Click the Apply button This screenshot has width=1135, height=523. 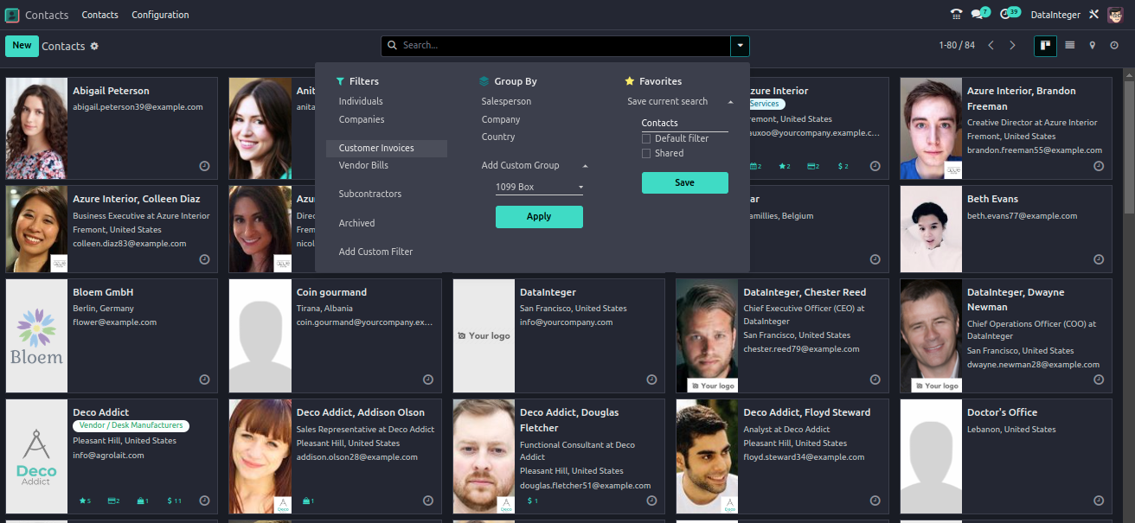(x=539, y=217)
